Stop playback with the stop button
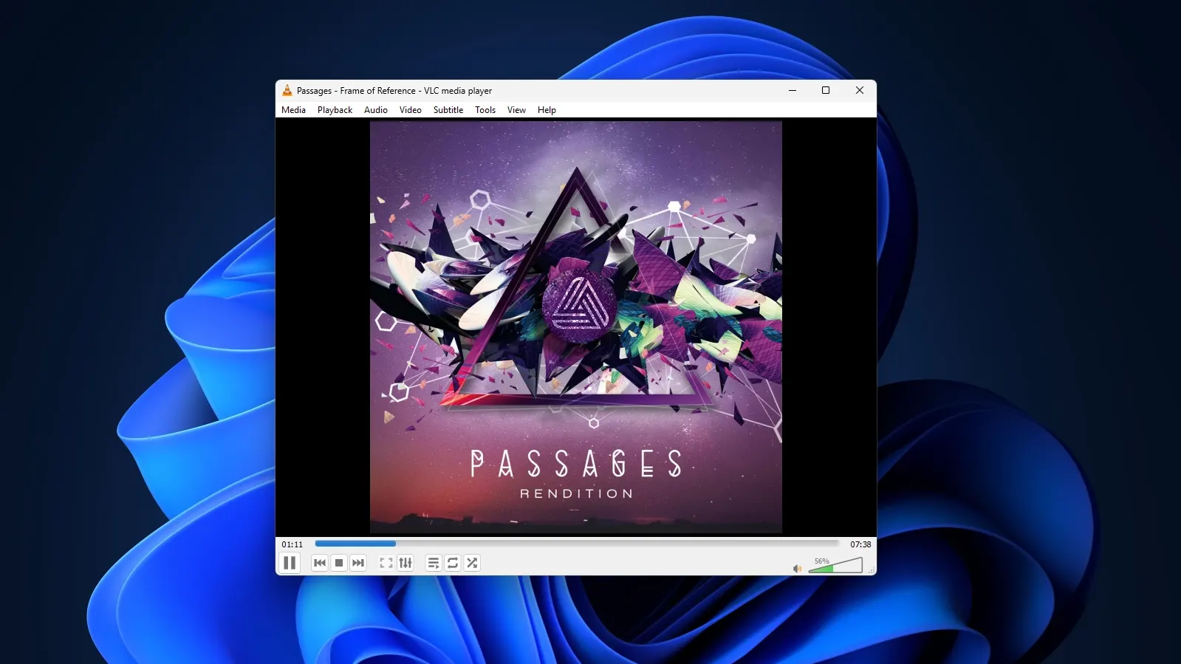Viewport: 1181px width, 664px height. [x=339, y=563]
